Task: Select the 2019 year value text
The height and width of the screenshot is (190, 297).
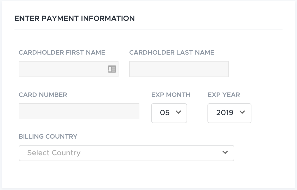Action: click(x=225, y=113)
